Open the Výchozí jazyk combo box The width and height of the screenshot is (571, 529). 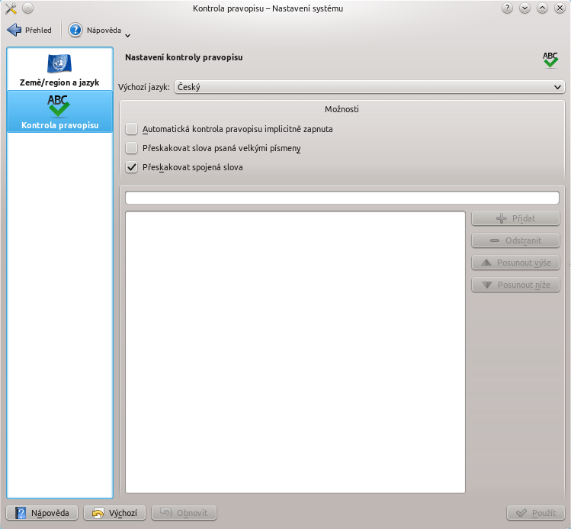tap(369, 87)
